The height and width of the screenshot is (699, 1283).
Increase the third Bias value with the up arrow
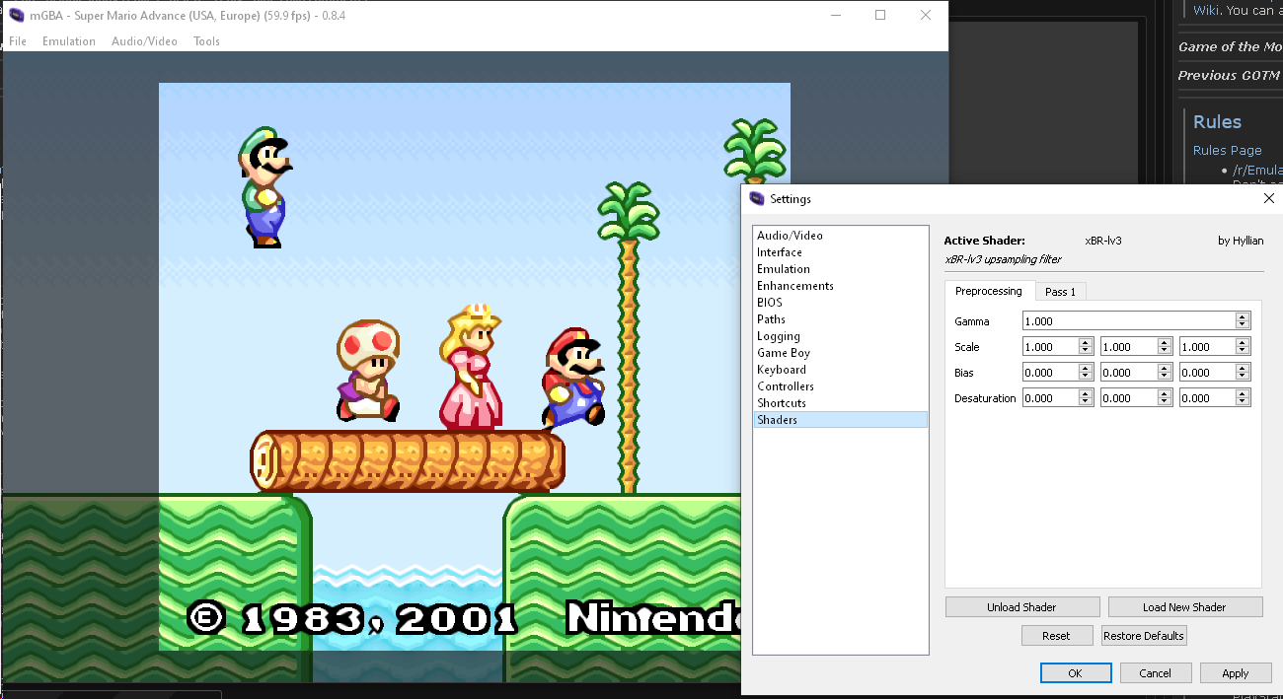(x=1243, y=369)
